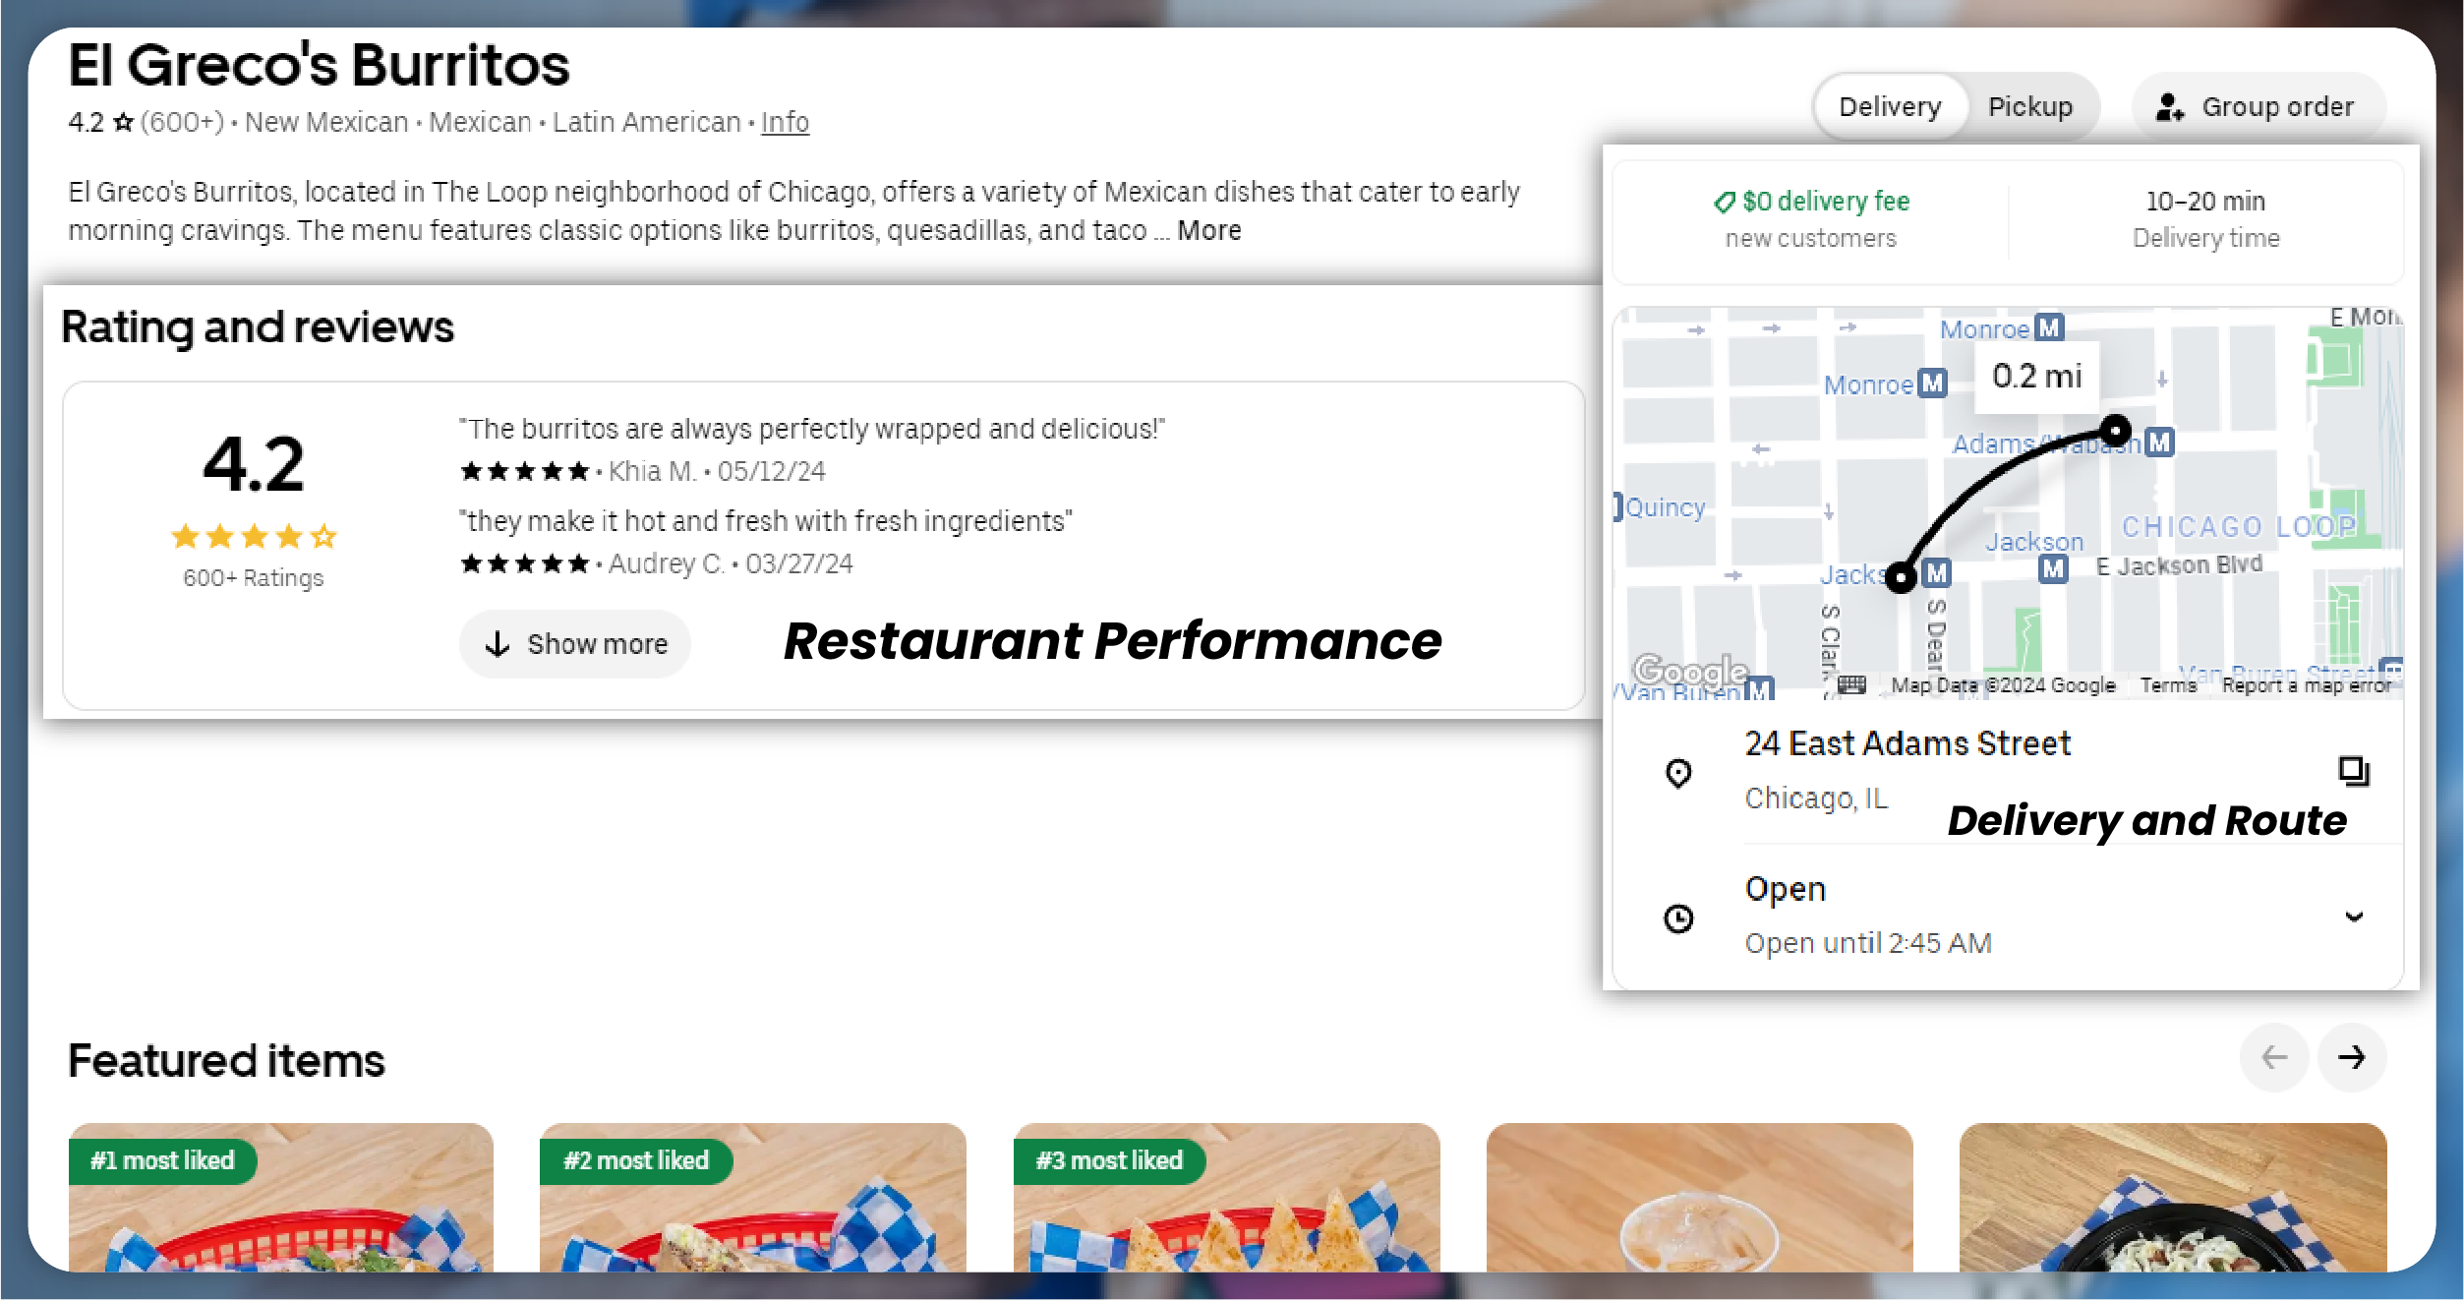Click the previous arrow for Featured items
The height and width of the screenshot is (1301, 2464).
point(2273,1057)
